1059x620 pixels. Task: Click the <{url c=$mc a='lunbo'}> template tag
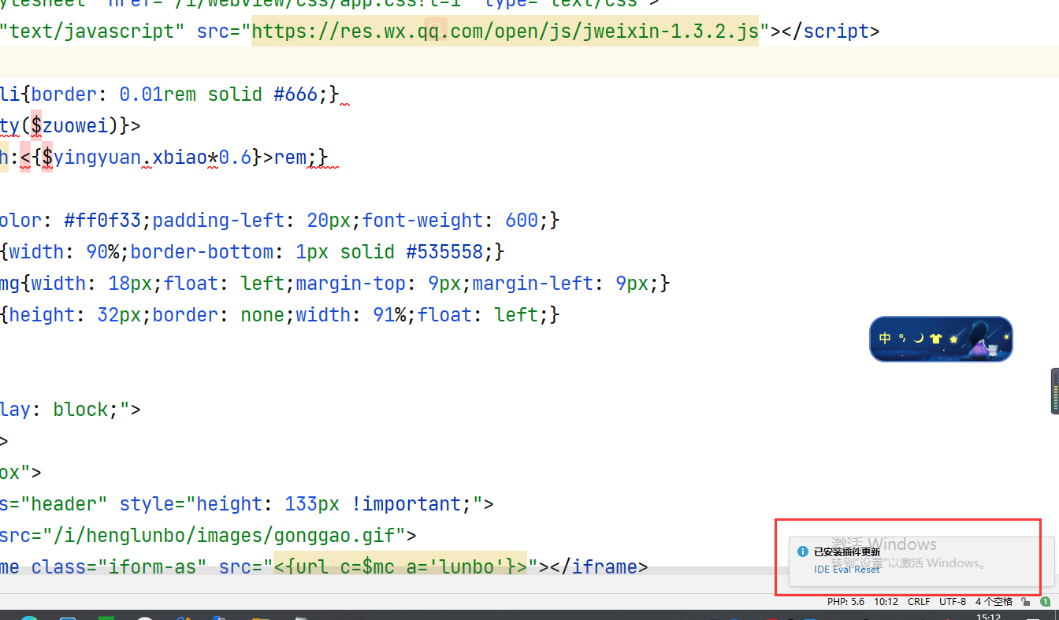400,567
